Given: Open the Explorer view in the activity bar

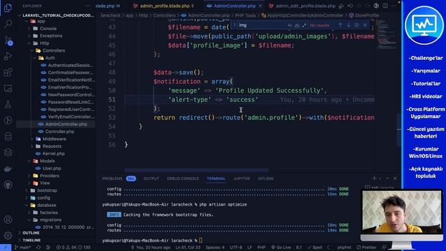Looking at the screenshot, I should pyautogui.click(x=8, y=8).
